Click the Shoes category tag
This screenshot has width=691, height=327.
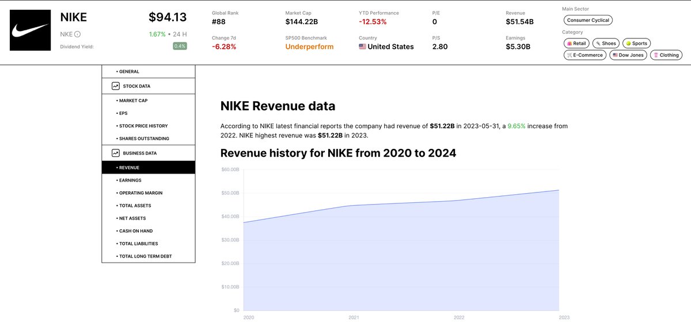tap(606, 43)
